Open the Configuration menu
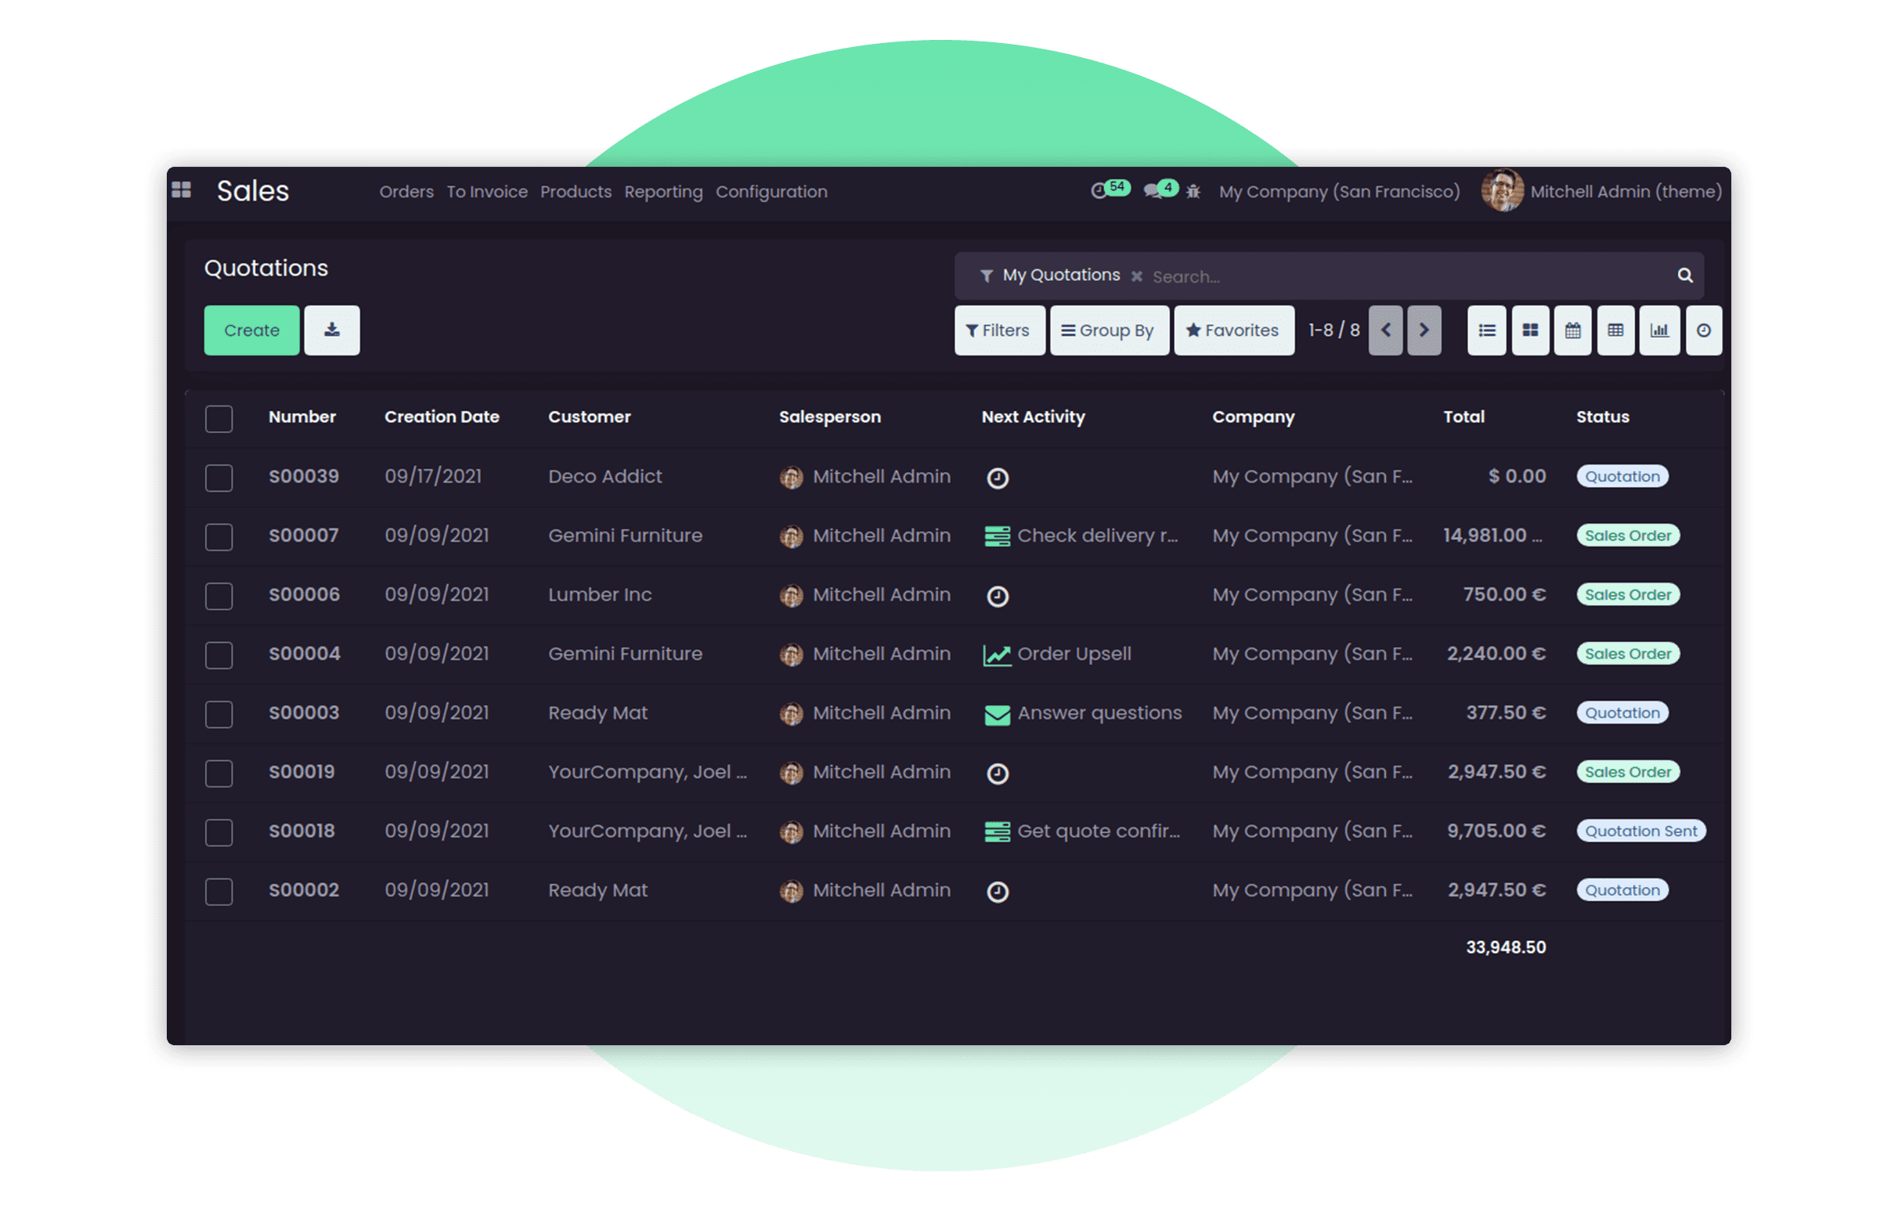The image size is (1884, 1212). (771, 192)
